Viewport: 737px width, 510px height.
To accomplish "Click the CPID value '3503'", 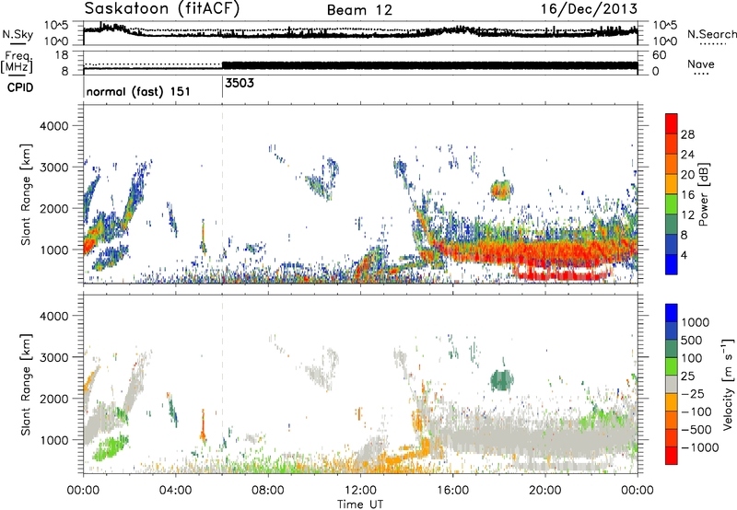I will [x=240, y=83].
